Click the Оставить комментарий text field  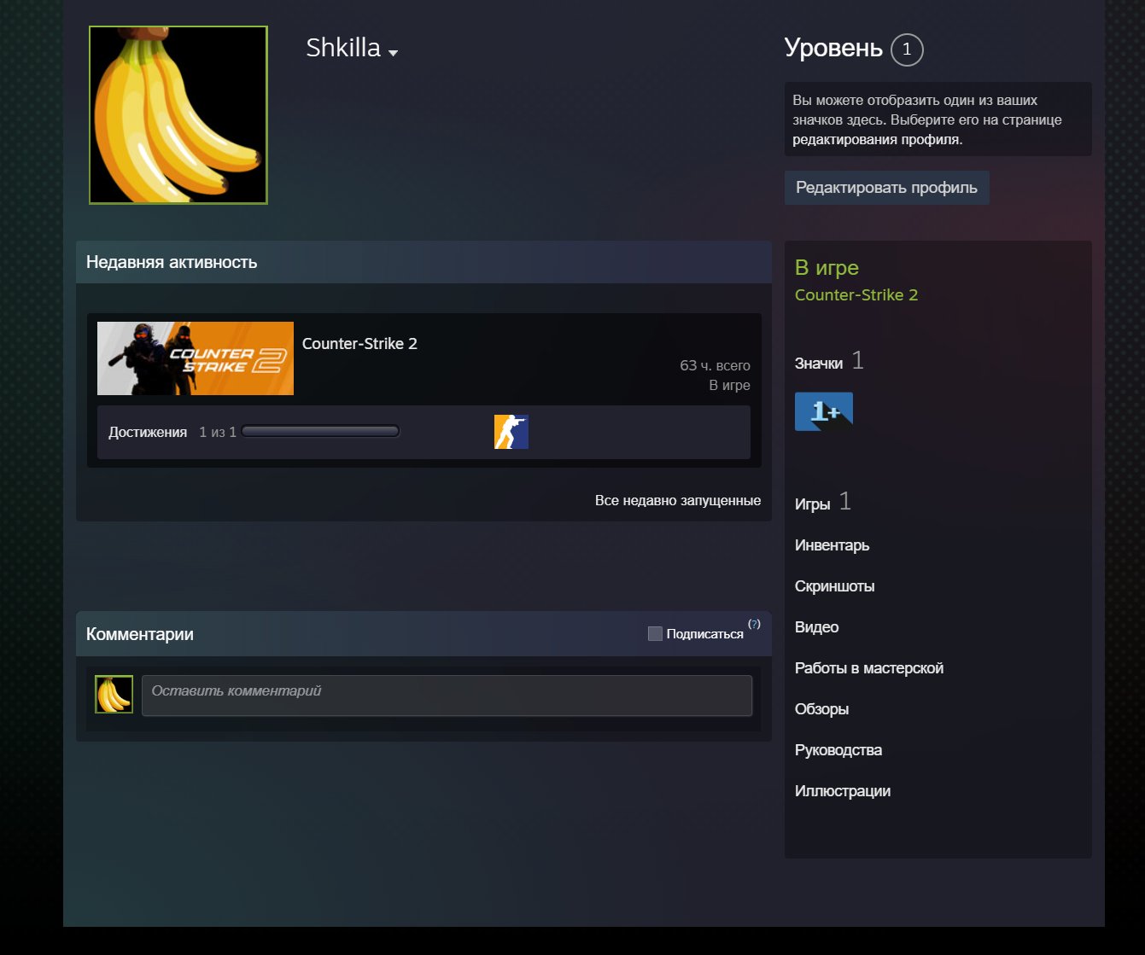[x=447, y=696]
